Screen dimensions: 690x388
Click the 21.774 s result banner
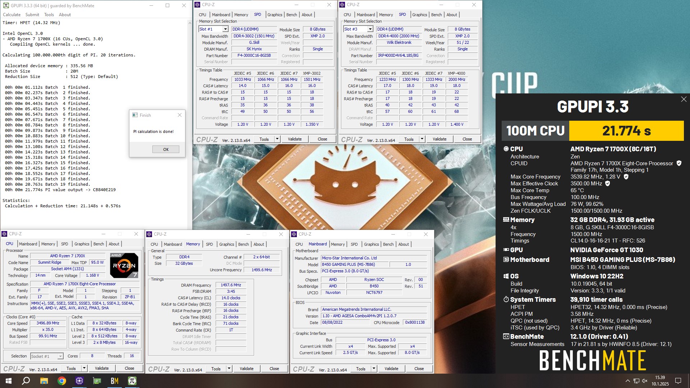[x=626, y=131]
